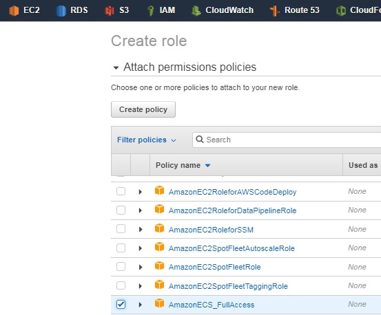Click the Create policy button

click(x=143, y=109)
